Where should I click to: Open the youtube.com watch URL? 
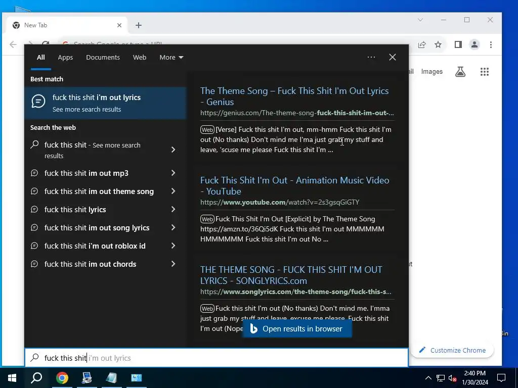pyautogui.click(x=279, y=202)
